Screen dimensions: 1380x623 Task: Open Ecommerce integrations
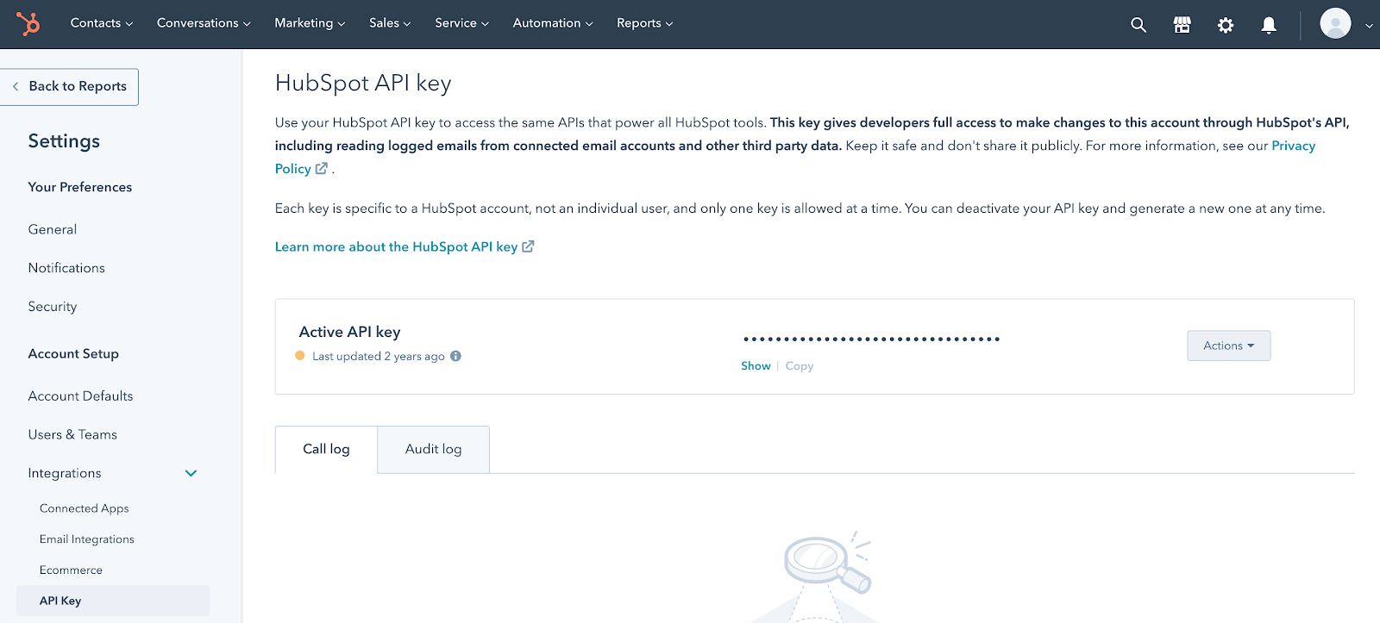[71, 570]
